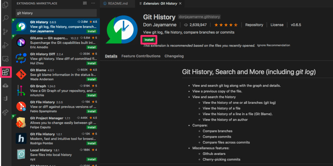
Task: Open the Run and Debug view
Action: (5, 45)
